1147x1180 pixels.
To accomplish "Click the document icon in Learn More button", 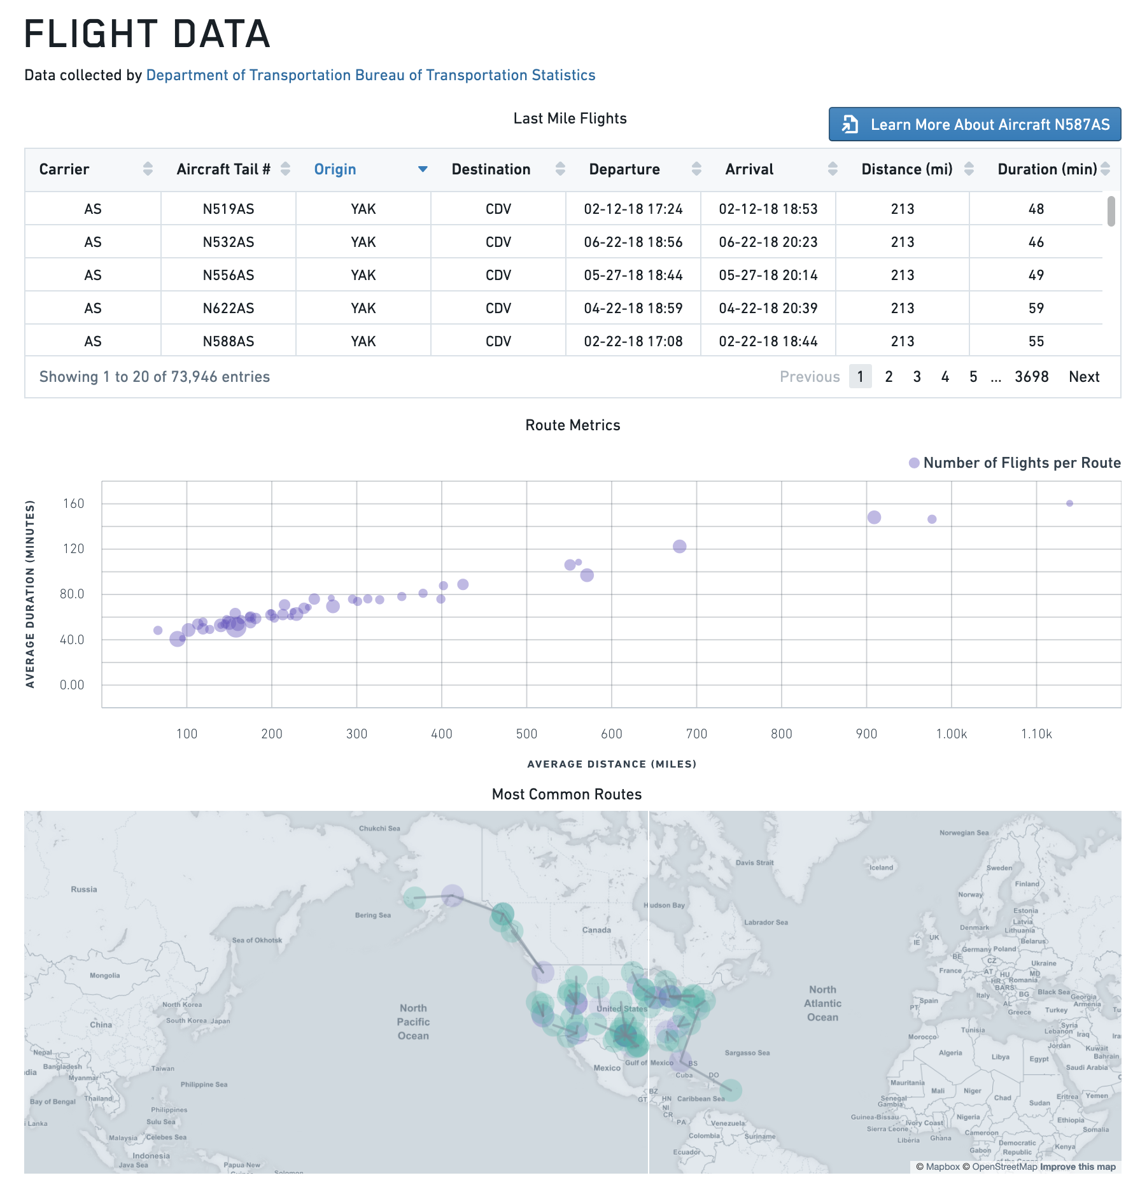I will 850,124.
